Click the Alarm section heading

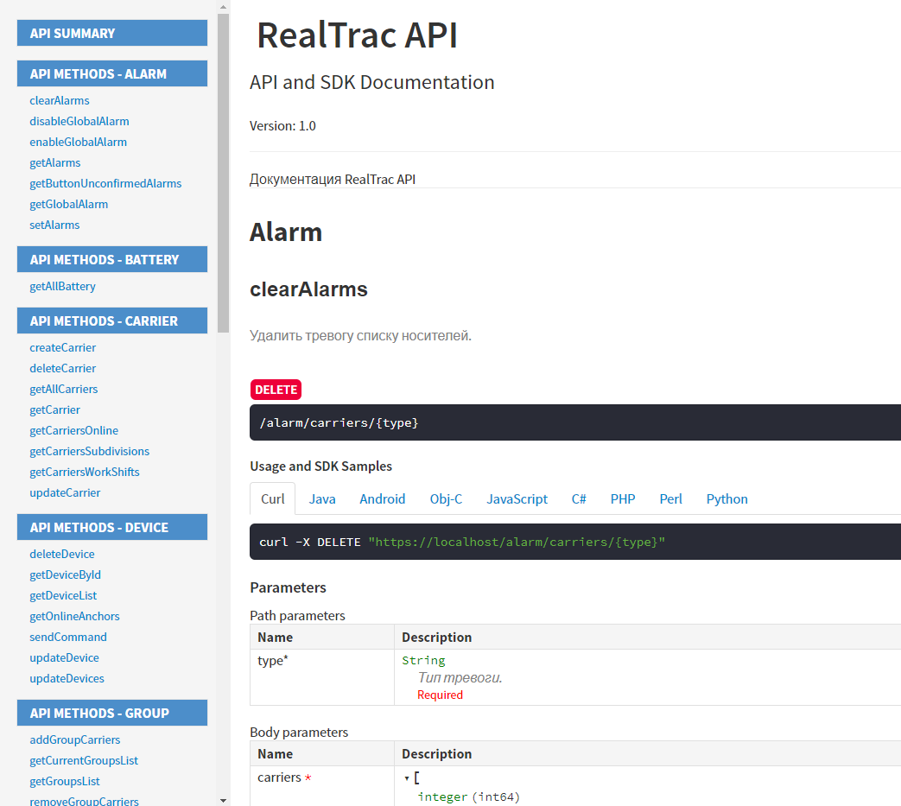(286, 232)
